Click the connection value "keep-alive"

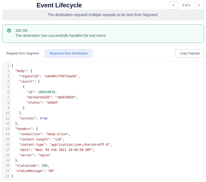(x=57, y=134)
